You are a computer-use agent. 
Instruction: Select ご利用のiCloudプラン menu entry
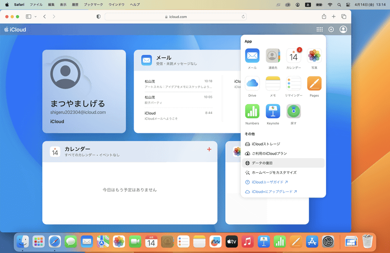click(x=283, y=153)
